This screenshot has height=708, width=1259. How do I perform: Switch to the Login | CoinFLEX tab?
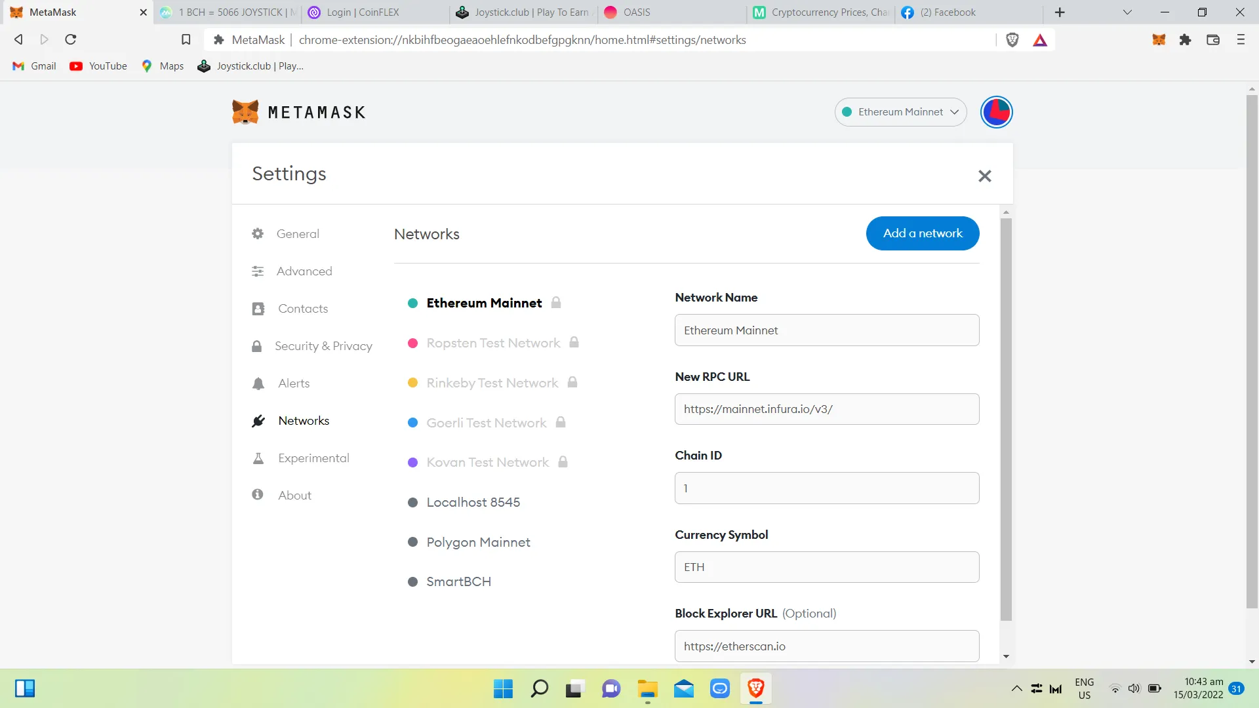click(376, 12)
